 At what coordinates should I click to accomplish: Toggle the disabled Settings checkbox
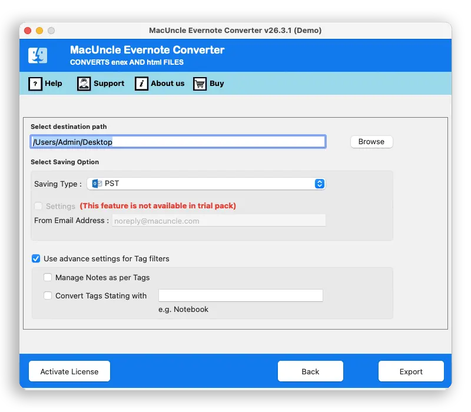pyautogui.click(x=38, y=206)
